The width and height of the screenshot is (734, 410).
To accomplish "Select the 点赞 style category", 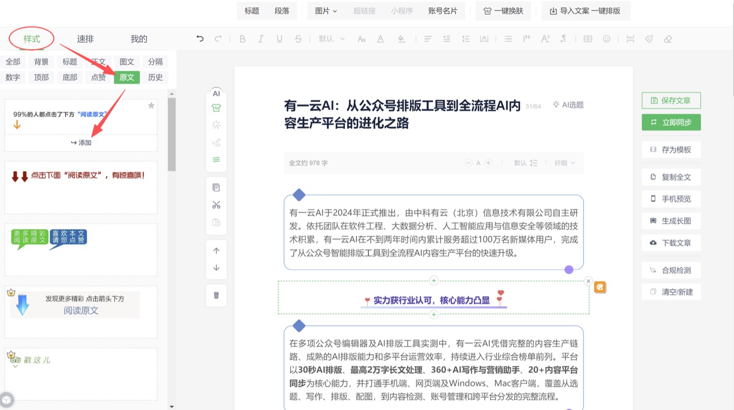I will tap(99, 77).
